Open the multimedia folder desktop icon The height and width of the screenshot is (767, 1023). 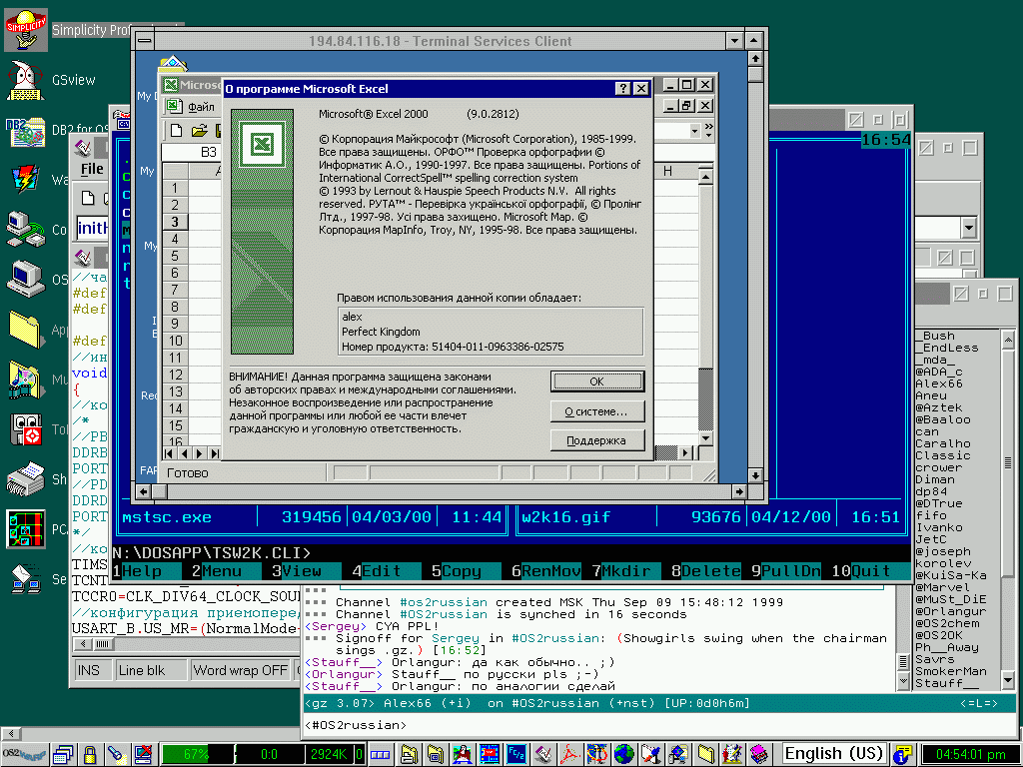pos(25,379)
